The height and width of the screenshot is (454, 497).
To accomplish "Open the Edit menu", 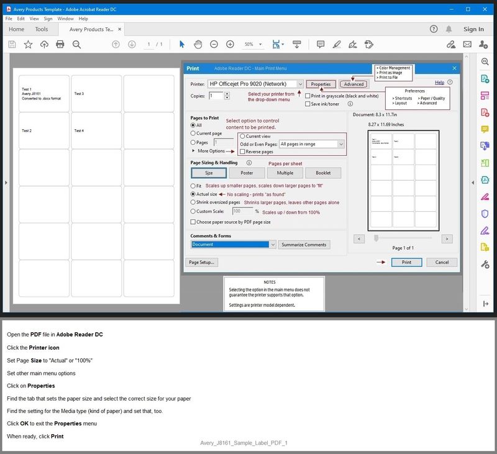I will point(21,19).
